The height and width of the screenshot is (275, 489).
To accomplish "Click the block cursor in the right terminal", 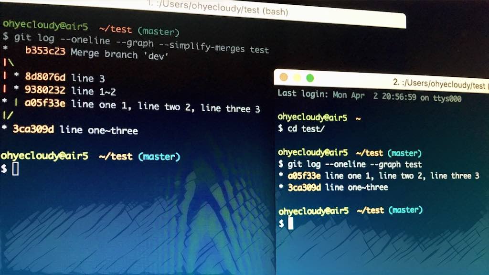I will (x=290, y=223).
